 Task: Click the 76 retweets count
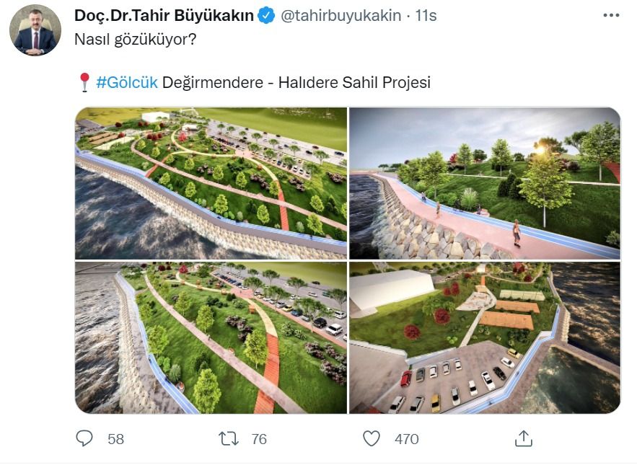259,439
